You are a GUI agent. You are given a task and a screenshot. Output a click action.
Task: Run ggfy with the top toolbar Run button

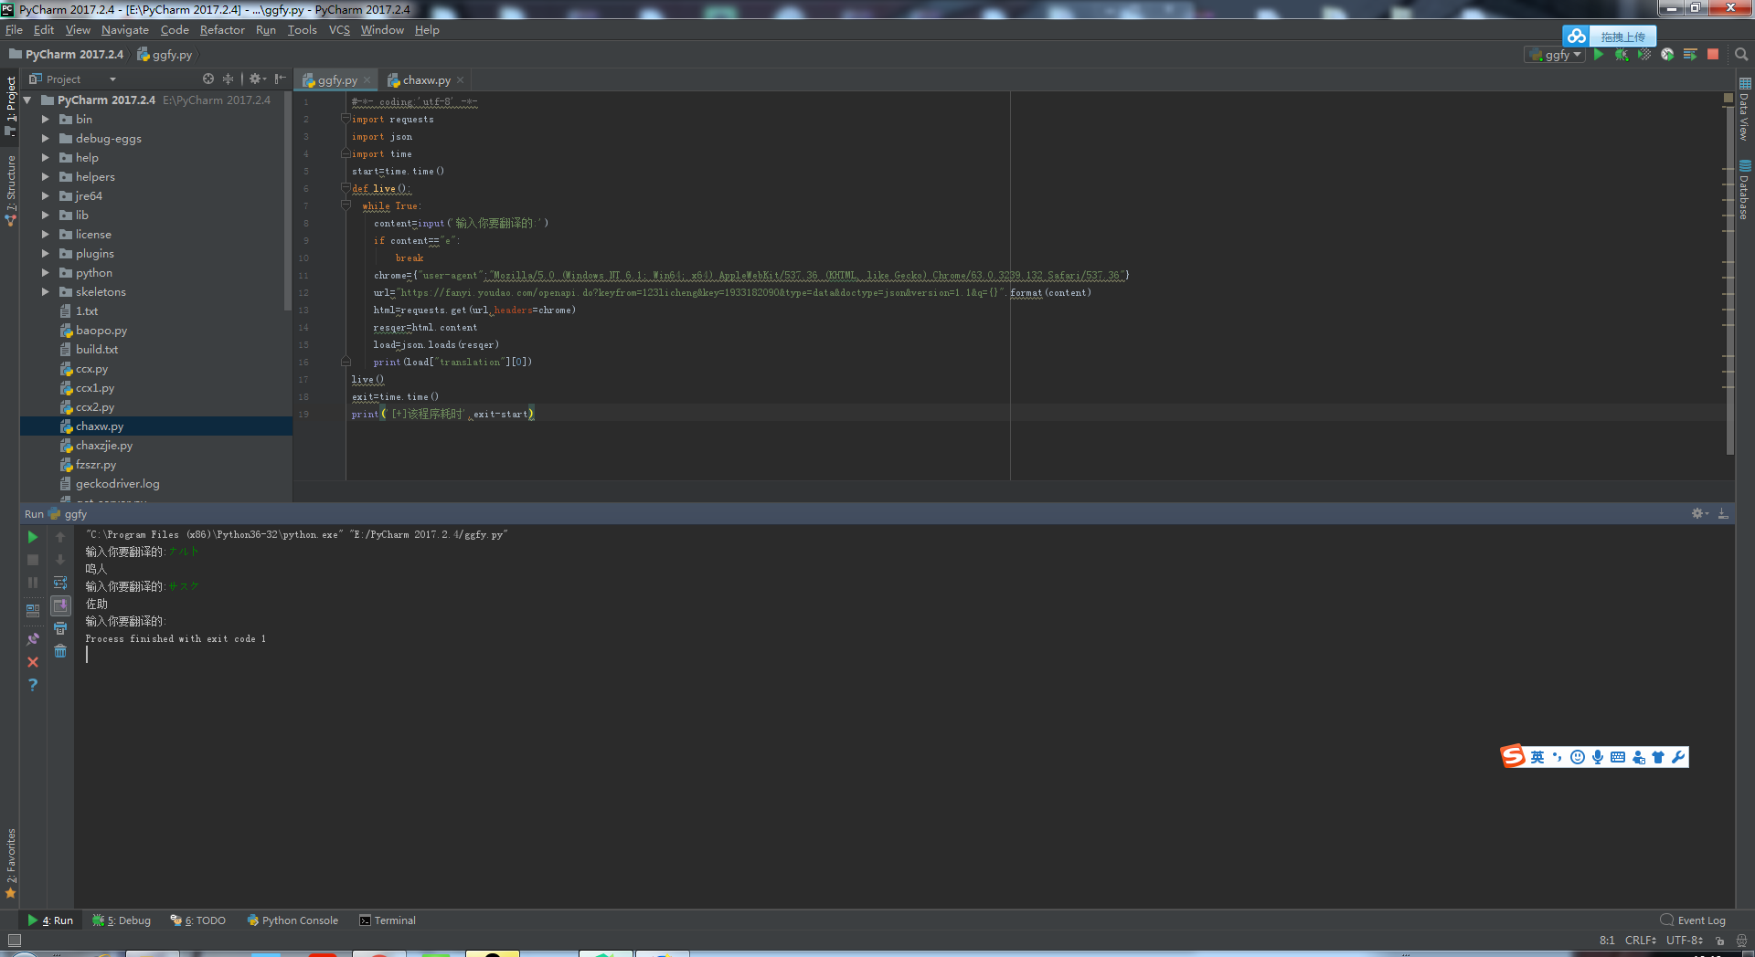(x=1599, y=55)
